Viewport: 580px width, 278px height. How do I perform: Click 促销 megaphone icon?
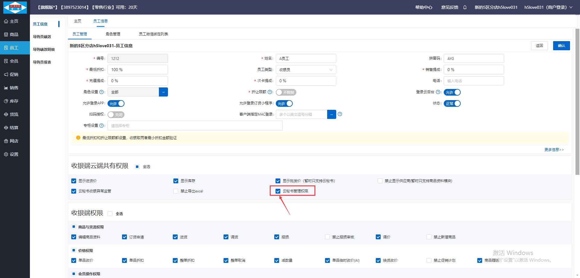[x=6, y=74]
